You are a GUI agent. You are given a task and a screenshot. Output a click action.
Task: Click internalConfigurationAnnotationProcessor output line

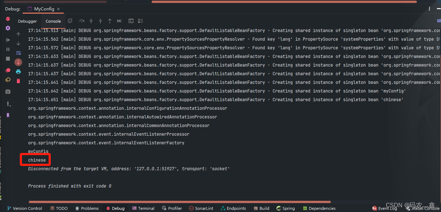click(127, 108)
